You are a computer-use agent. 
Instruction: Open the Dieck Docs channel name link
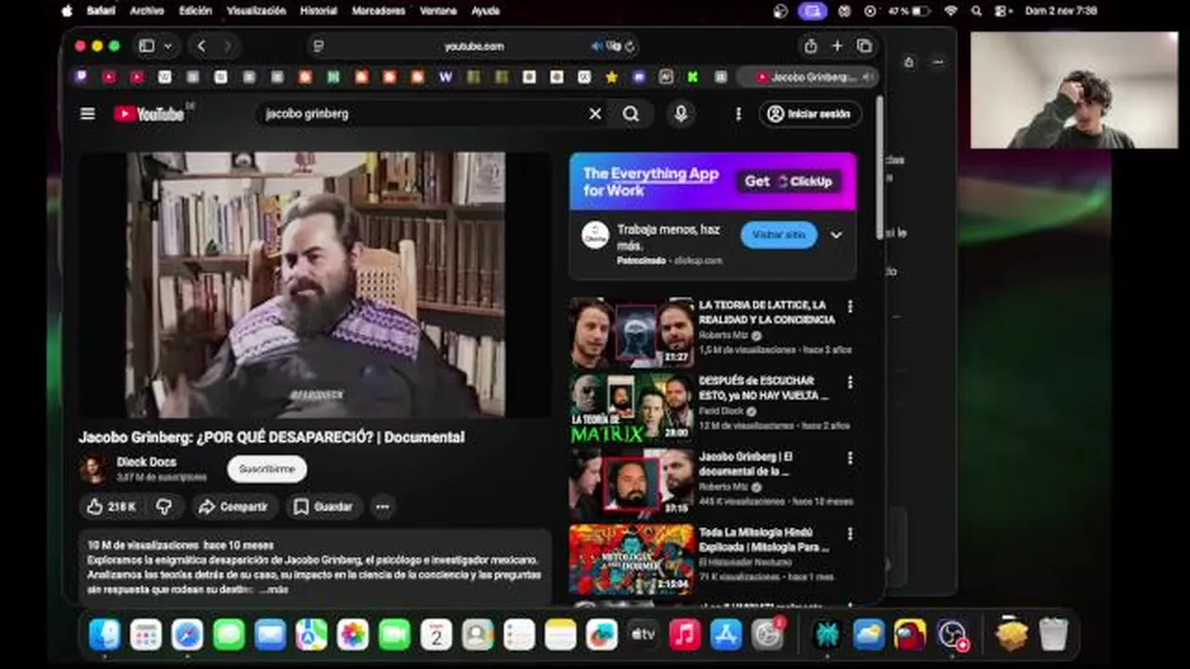pyautogui.click(x=146, y=462)
